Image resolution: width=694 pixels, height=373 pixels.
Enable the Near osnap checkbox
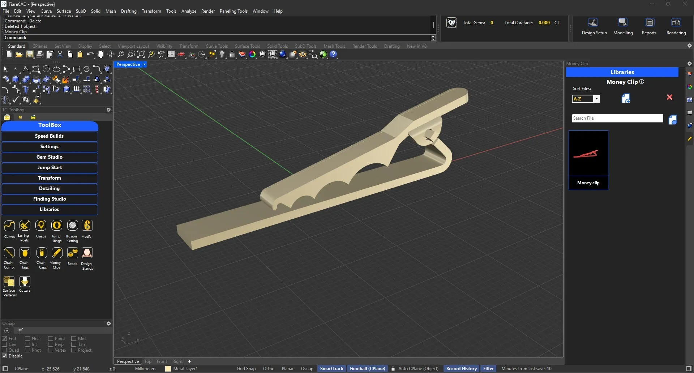coord(27,339)
